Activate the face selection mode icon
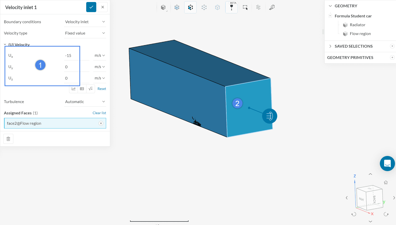Screen dimensions: 396x225 (191, 8)
